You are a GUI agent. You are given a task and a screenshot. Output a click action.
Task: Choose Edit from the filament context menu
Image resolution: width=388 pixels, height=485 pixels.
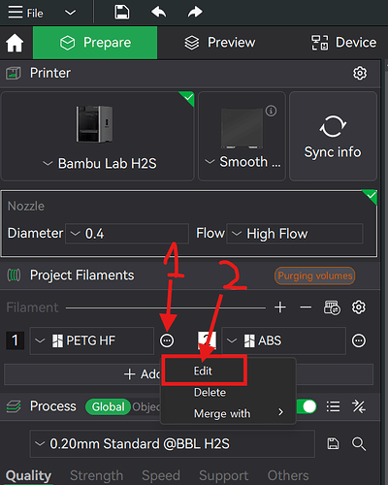click(x=203, y=371)
